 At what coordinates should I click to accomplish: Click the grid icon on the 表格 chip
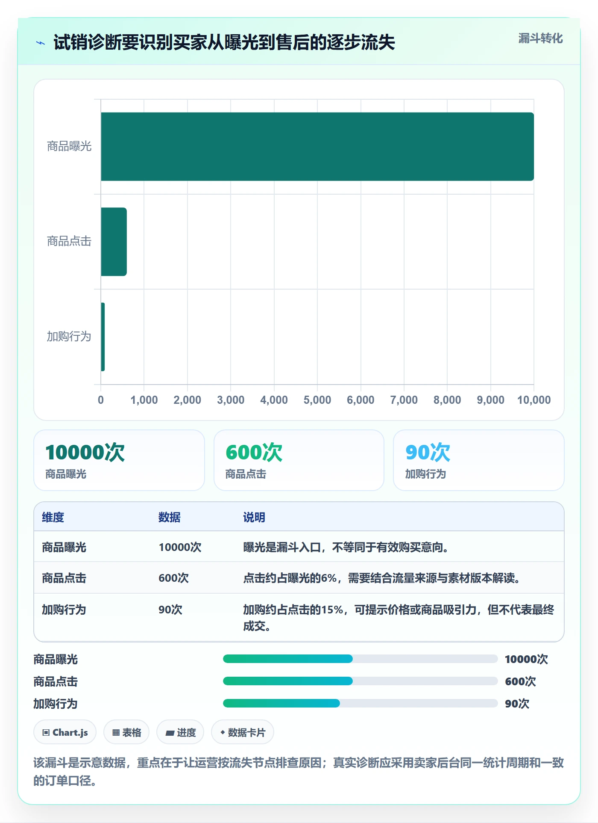tap(116, 733)
